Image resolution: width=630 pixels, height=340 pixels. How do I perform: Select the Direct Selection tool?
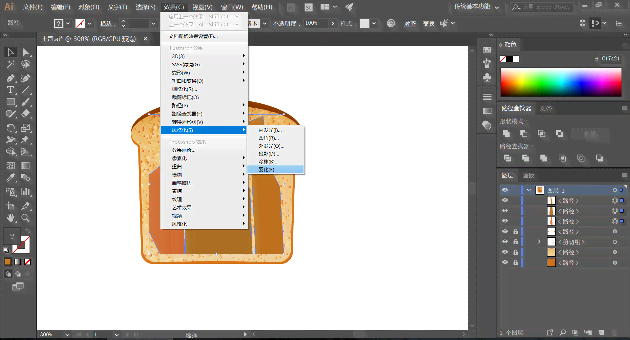coord(26,52)
